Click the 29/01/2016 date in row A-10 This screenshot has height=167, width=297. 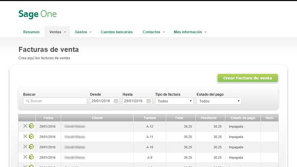(48, 147)
